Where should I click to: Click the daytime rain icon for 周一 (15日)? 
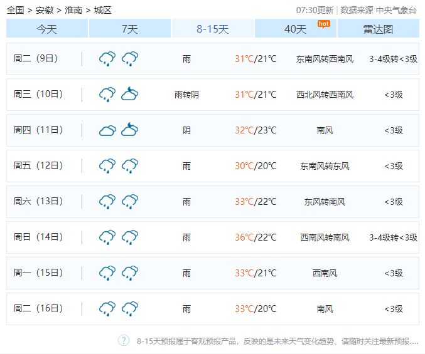(x=107, y=273)
